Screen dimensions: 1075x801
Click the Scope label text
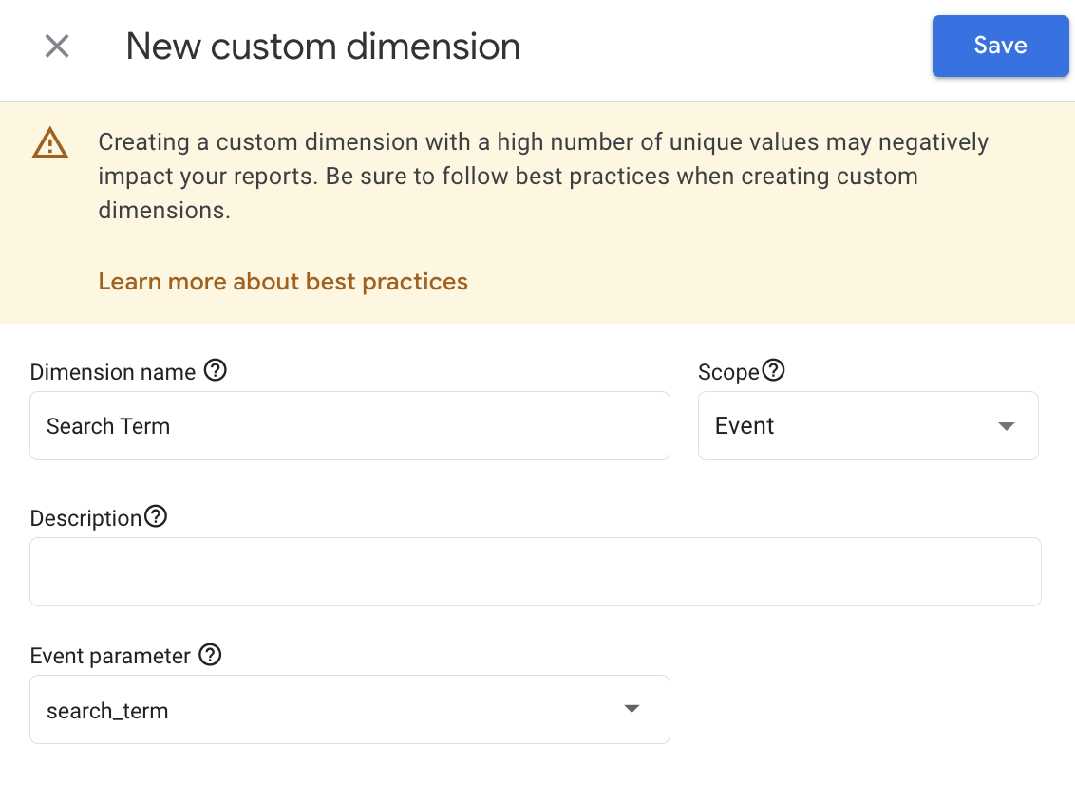(727, 372)
